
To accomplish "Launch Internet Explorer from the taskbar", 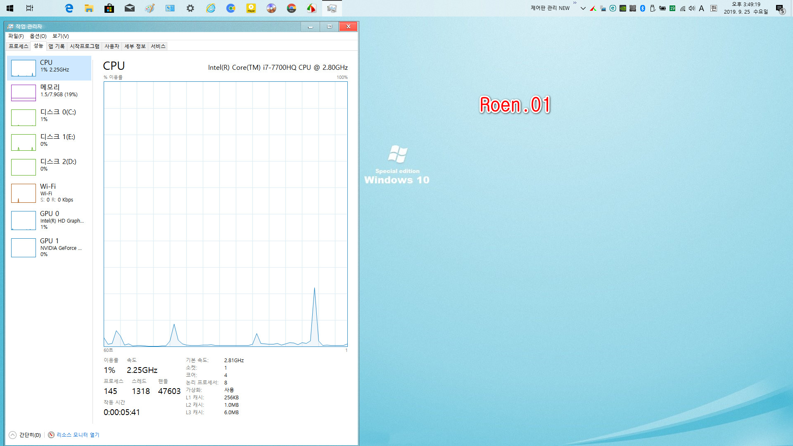I will click(211, 8).
